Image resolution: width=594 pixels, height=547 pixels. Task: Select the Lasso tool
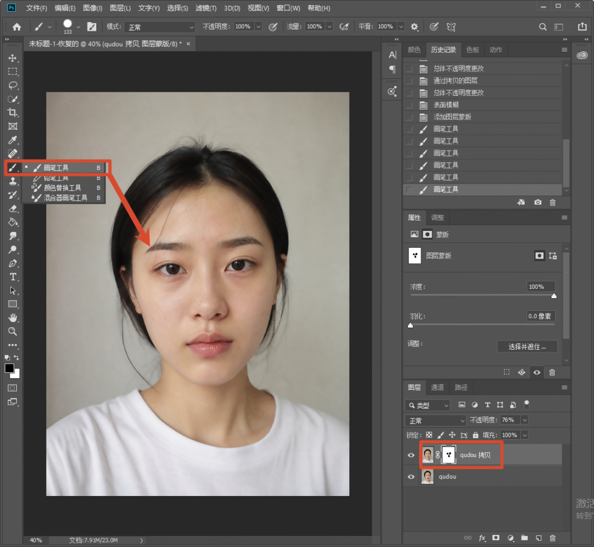[x=13, y=85]
